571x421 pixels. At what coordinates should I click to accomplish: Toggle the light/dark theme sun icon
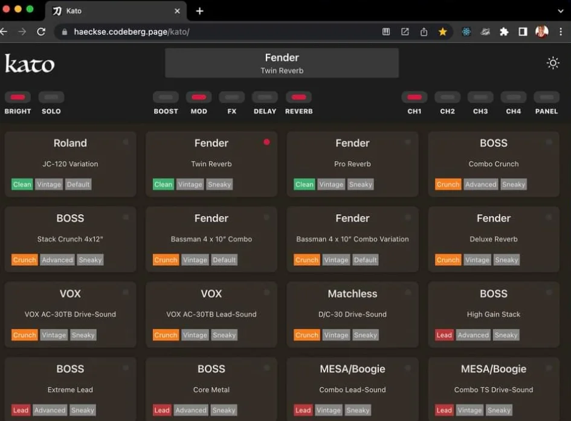point(553,63)
